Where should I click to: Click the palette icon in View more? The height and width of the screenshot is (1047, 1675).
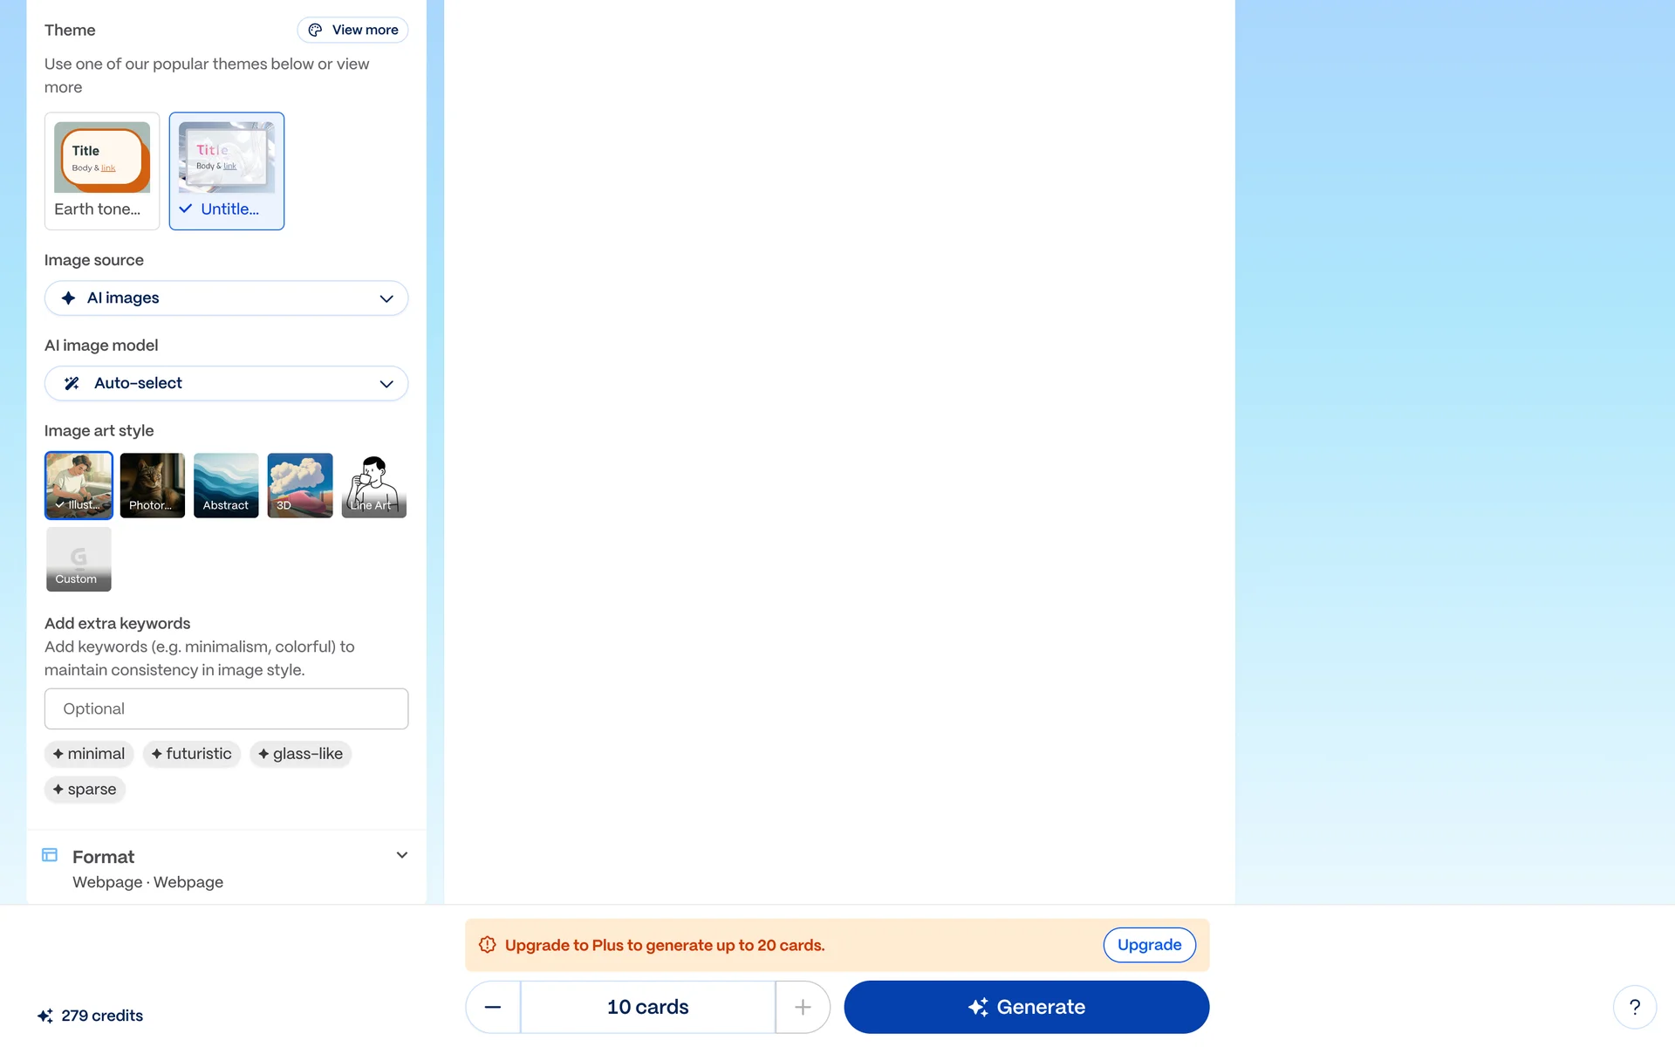[x=315, y=30]
